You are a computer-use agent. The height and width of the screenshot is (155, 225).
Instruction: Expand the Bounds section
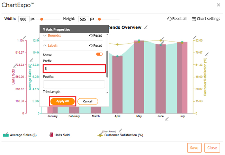pyautogui.click(x=45, y=35)
